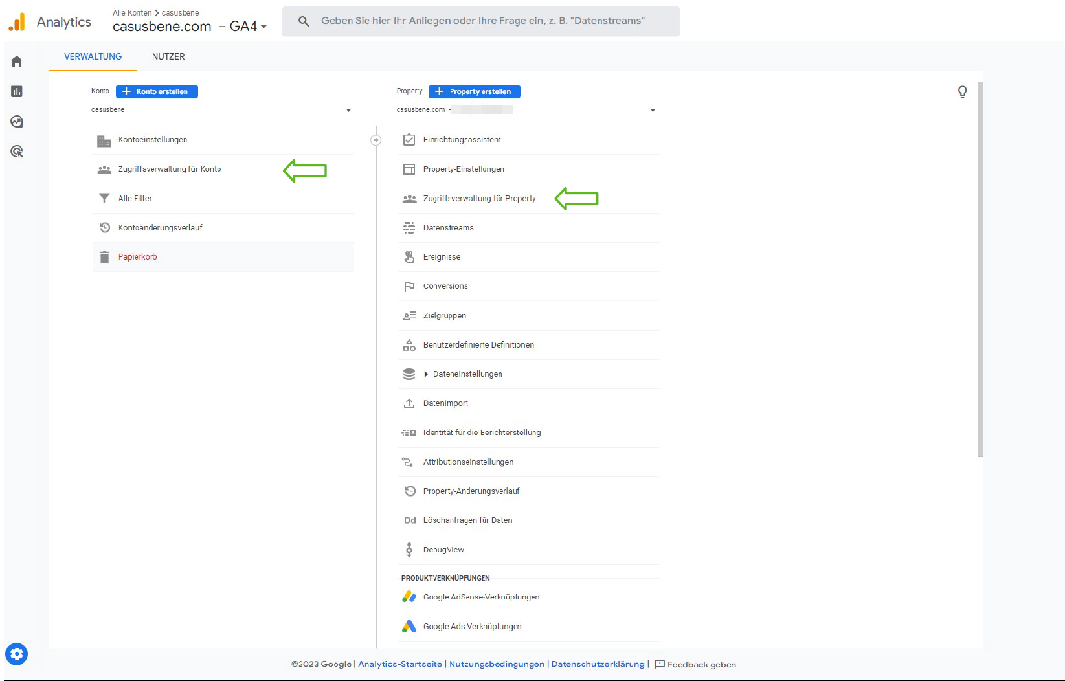This screenshot has height=681, width=1065.
Task: Click the Conversions flag icon
Action: click(409, 286)
